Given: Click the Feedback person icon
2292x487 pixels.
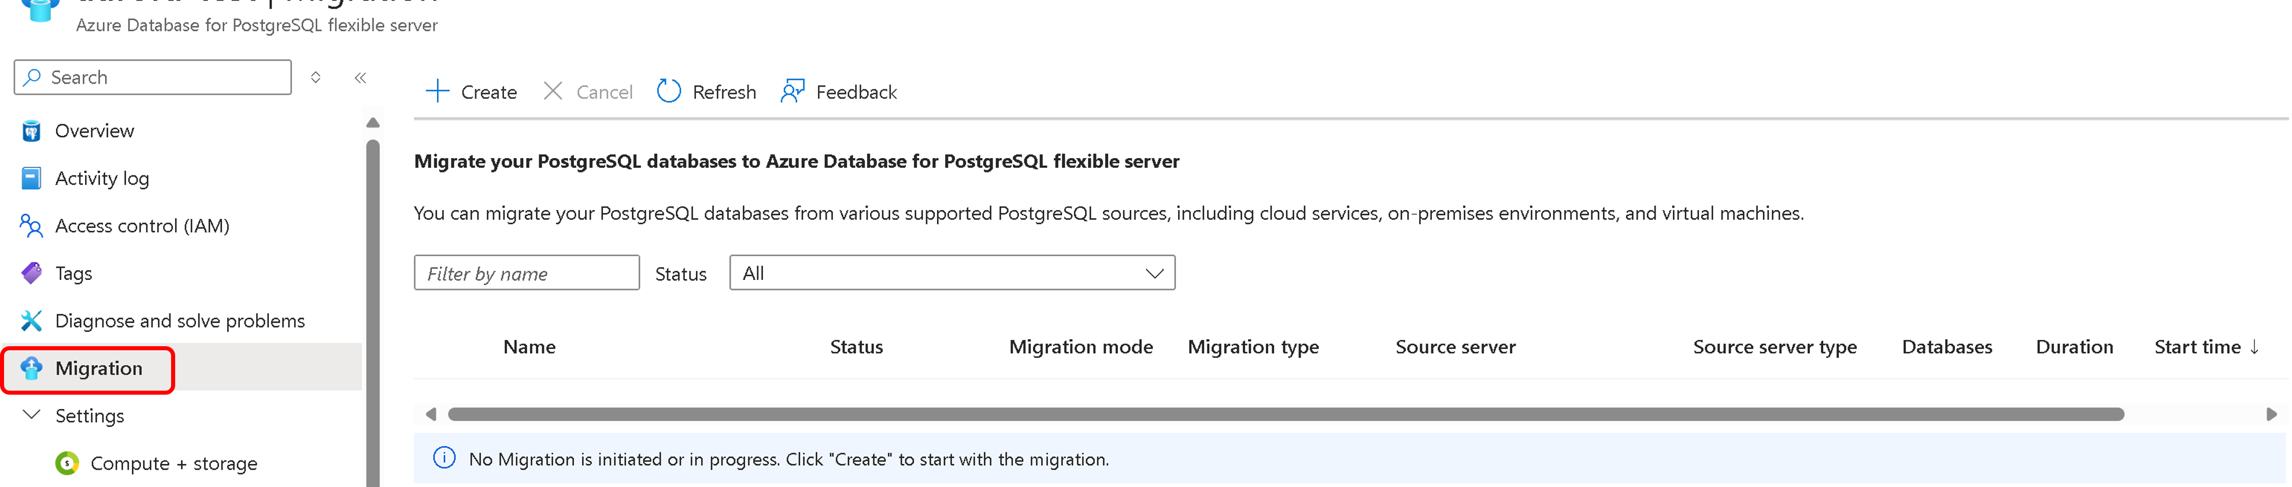Looking at the screenshot, I should pyautogui.click(x=792, y=92).
